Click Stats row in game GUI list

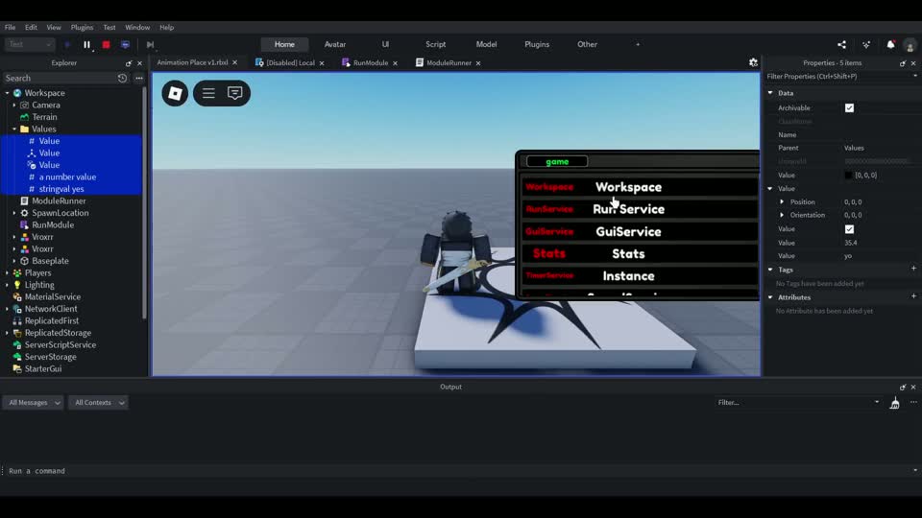pos(640,253)
